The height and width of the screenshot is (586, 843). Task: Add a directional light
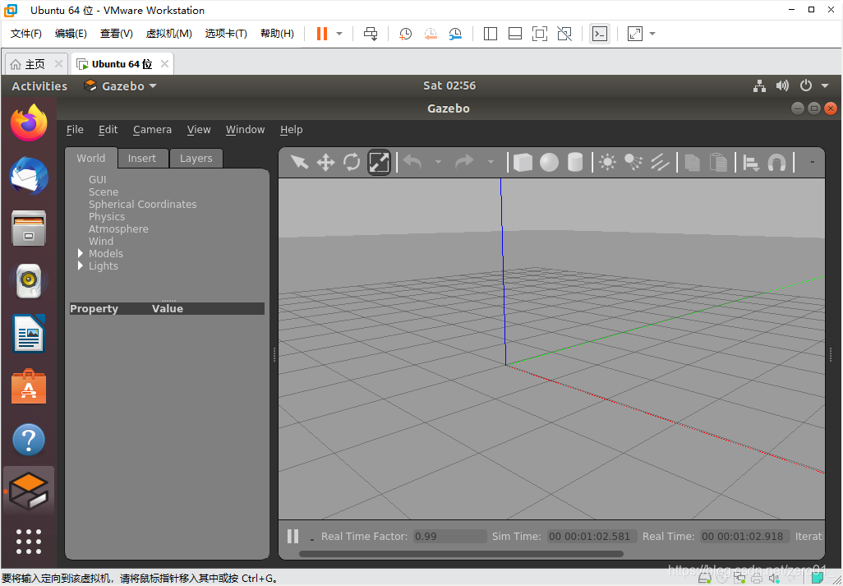pos(660,162)
